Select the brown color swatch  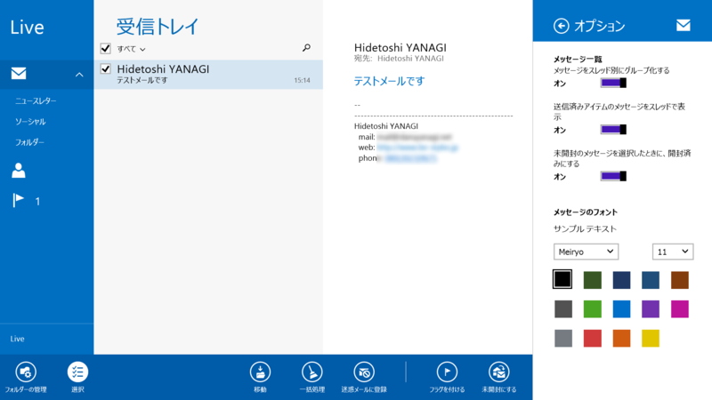pyautogui.click(x=680, y=280)
